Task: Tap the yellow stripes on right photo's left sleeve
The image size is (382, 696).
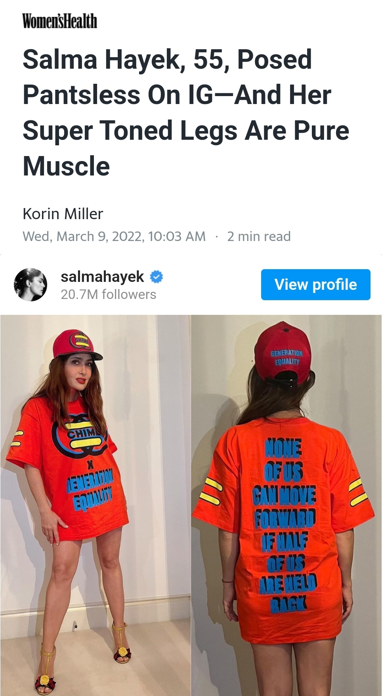Action: (x=211, y=491)
